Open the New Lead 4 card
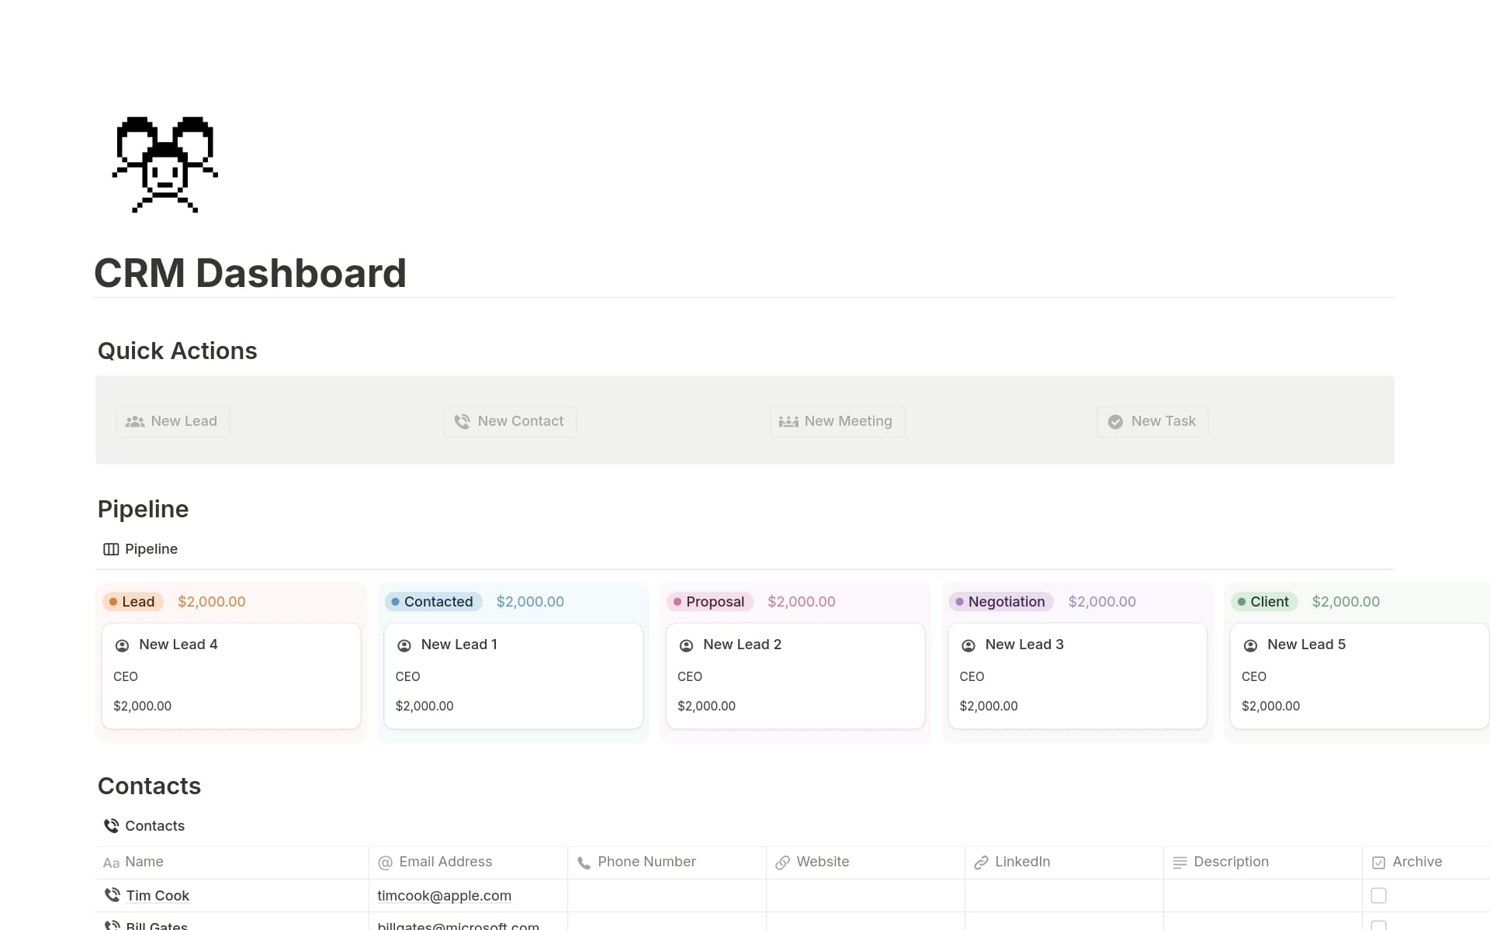 pyautogui.click(x=231, y=676)
